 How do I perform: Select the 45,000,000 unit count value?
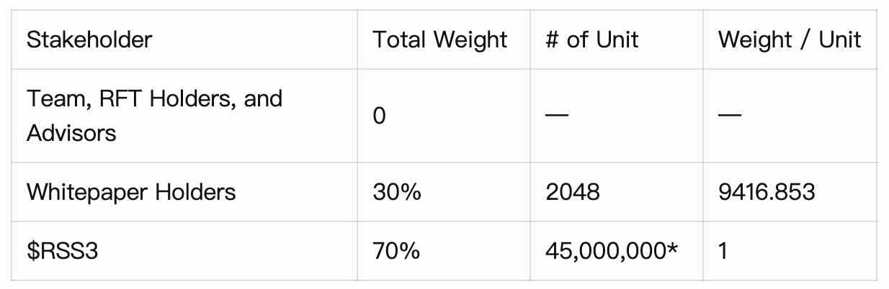tap(605, 251)
